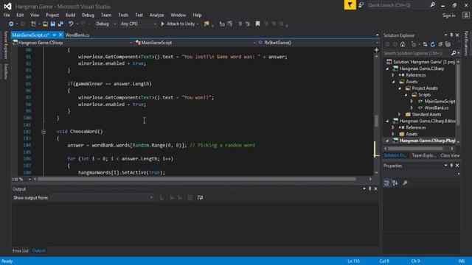Click the Show All Files icon

click(448, 44)
